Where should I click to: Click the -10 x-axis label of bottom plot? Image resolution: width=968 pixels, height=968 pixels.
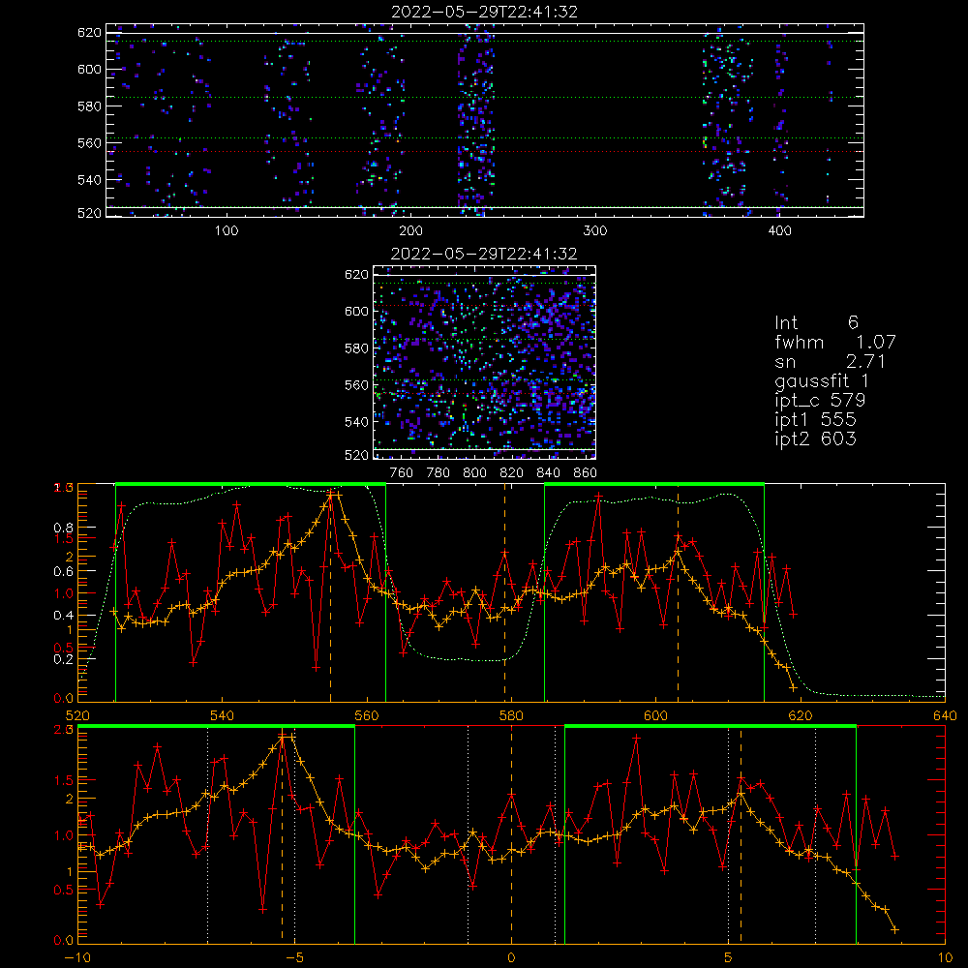(x=77, y=957)
